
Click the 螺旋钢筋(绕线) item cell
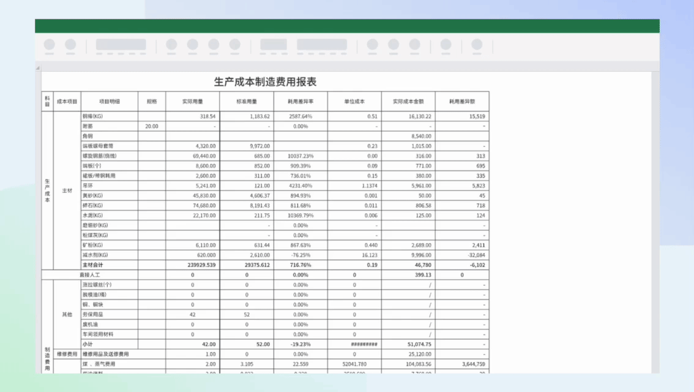tap(110, 156)
